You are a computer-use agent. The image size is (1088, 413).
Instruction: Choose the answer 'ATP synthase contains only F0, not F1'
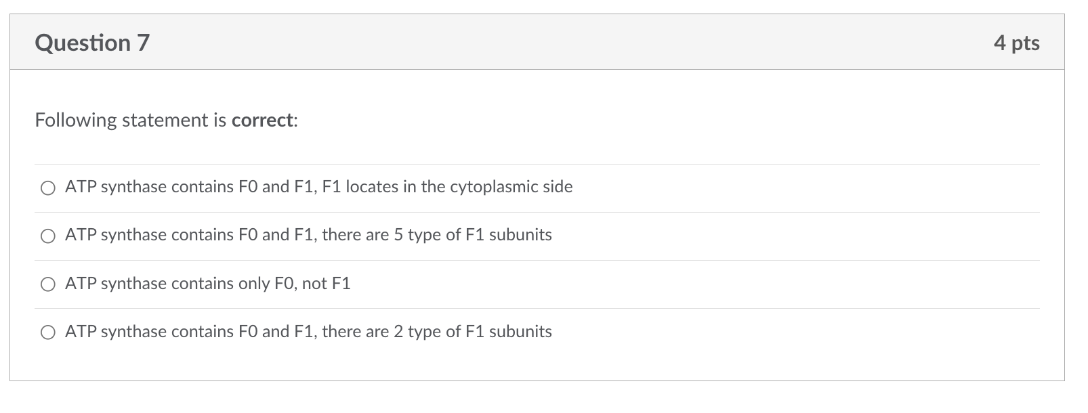point(47,284)
